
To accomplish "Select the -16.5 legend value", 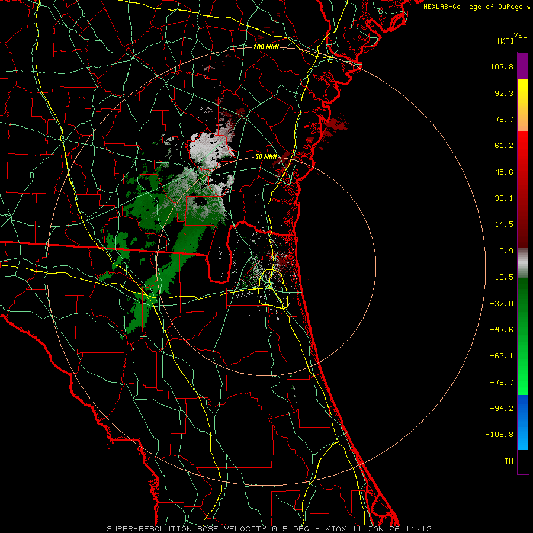I will coord(502,277).
